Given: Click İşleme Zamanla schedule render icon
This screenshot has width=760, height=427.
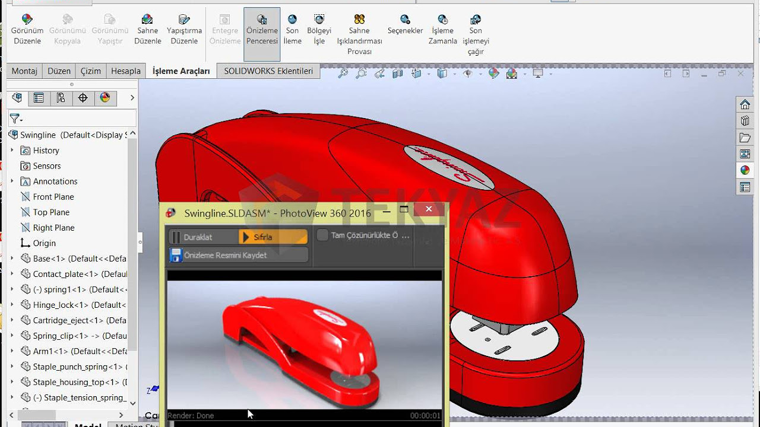Looking at the screenshot, I should [x=442, y=30].
